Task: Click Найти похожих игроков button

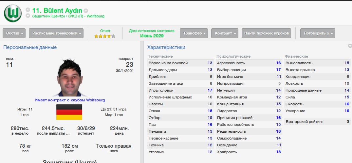Action: pos(266,33)
